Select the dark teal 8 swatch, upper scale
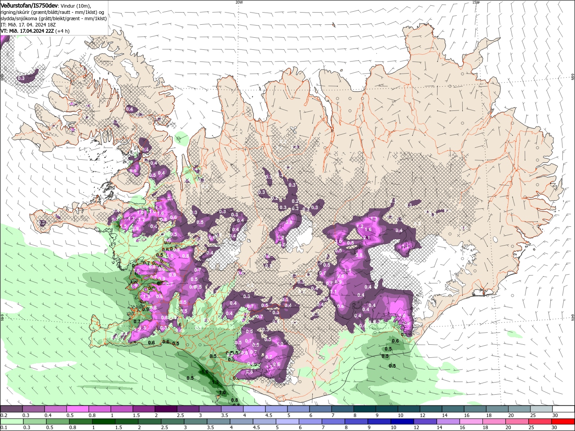 [364, 409]
